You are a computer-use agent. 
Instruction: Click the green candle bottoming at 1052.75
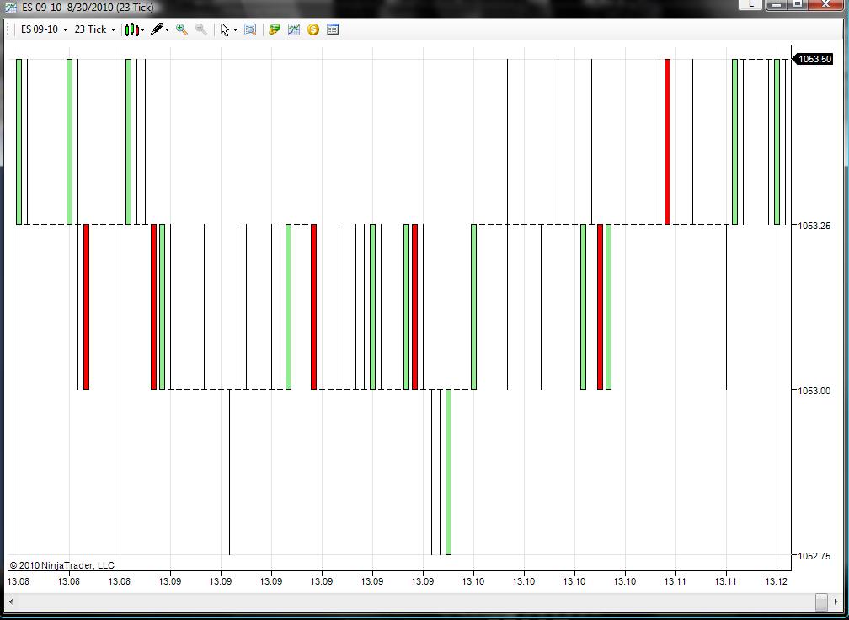448,473
